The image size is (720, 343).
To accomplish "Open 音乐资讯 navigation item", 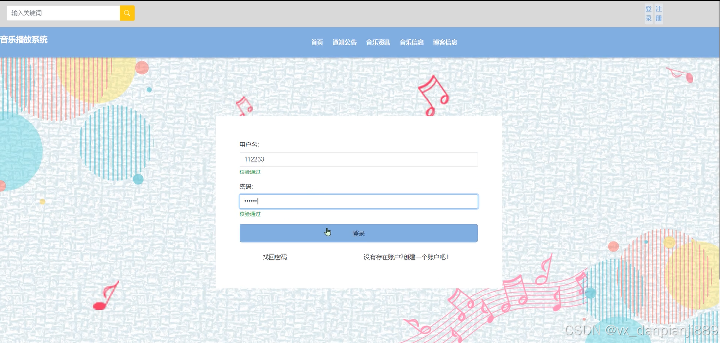I will tap(378, 42).
